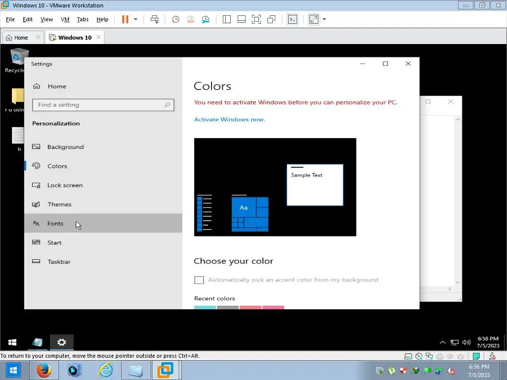Open the Help menu
Image resolution: width=507 pixels, height=380 pixels.
(x=102, y=19)
